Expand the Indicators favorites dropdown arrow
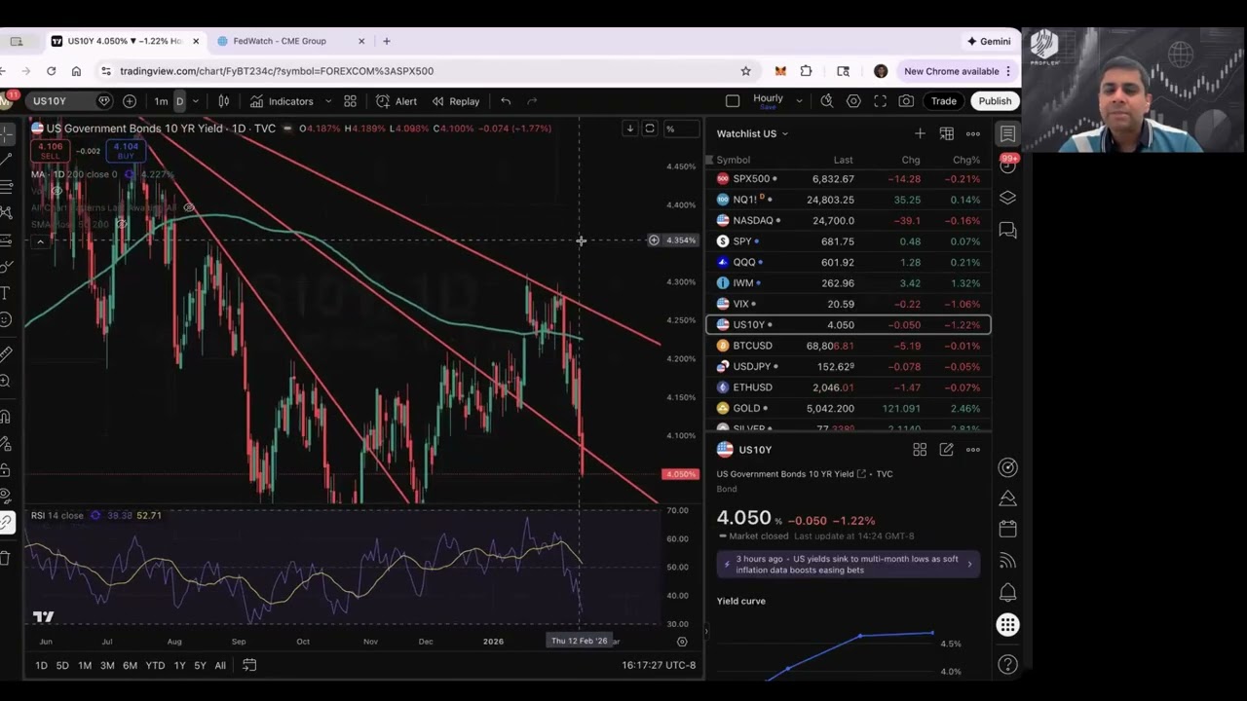Image resolution: width=1247 pixels, height=701 pixels. click(328, 101)
